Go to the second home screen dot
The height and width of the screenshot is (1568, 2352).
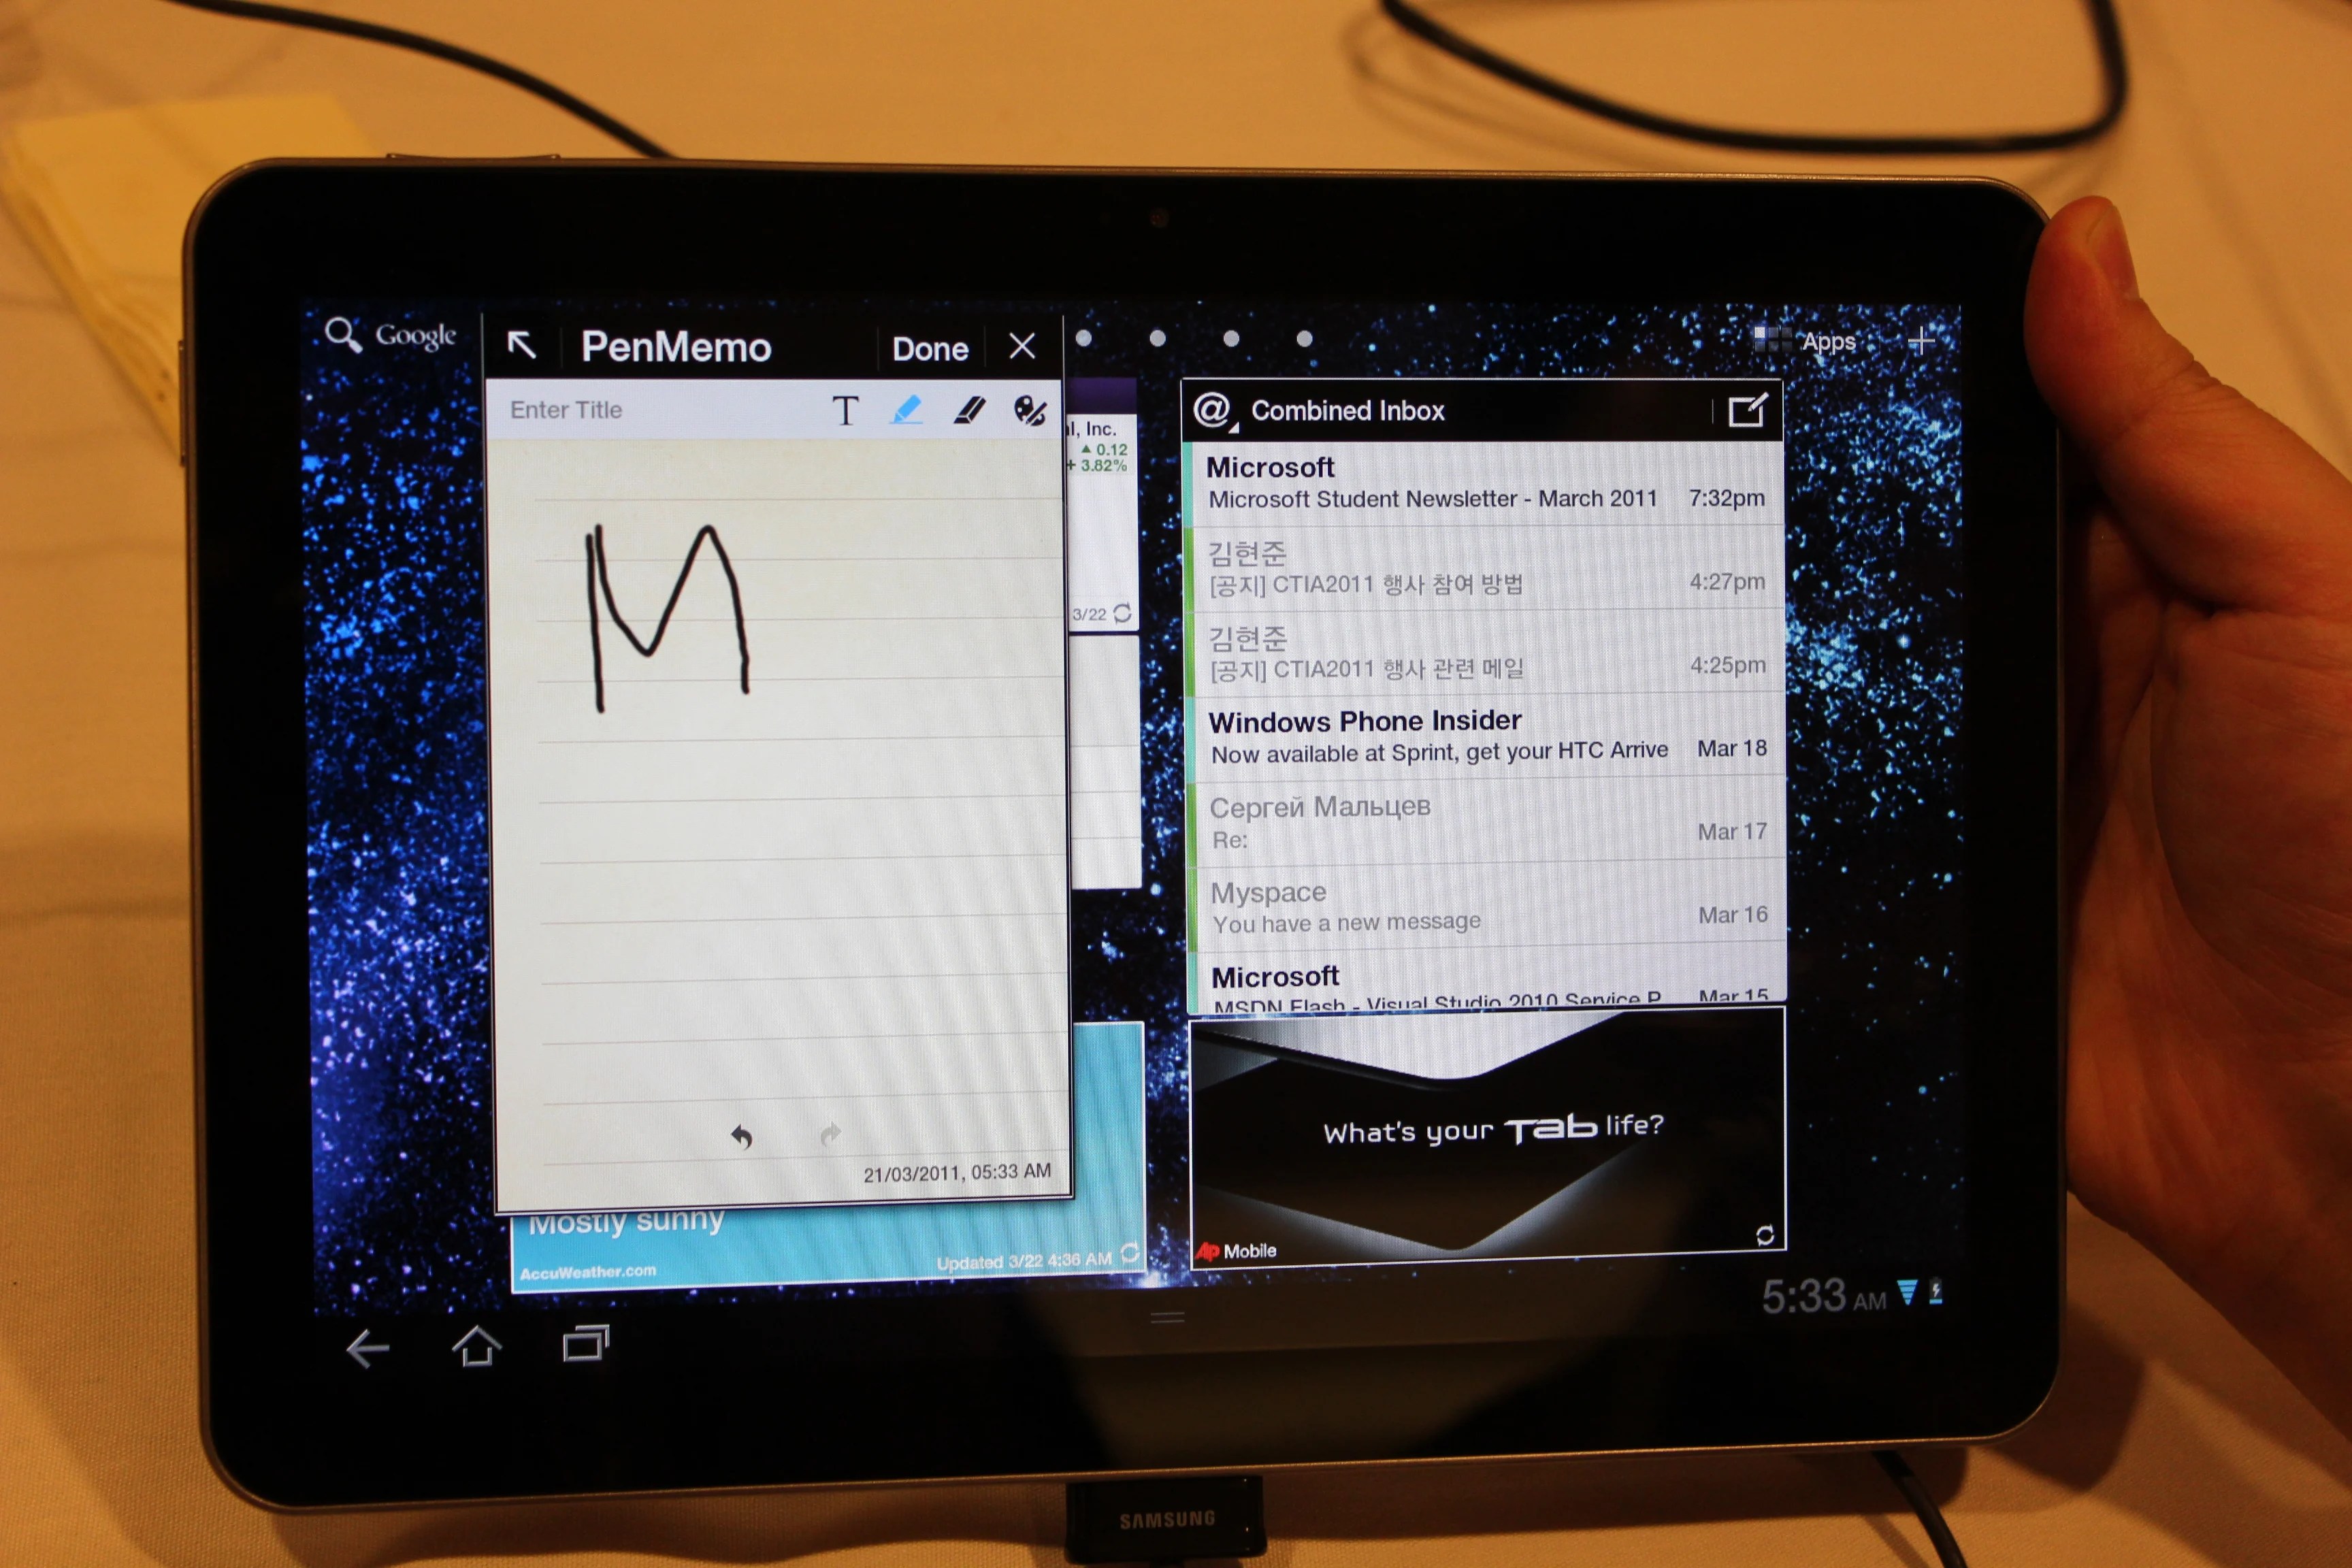(1158, 338)
